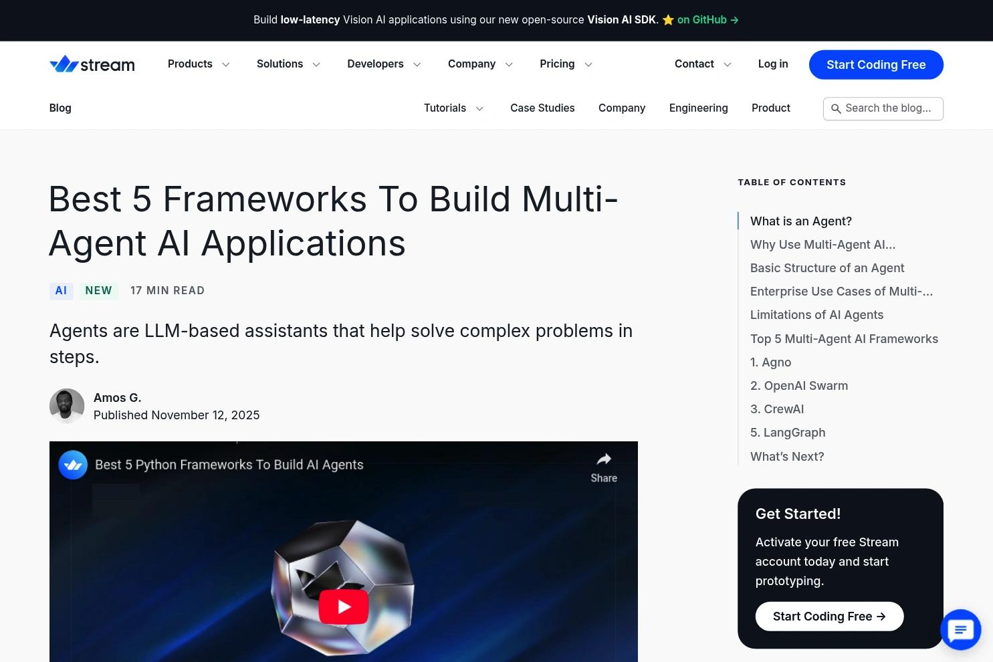Jump to 3. CrewAI section
The image size is (993, 662).
pyautogui.click(x=777, y=409)
